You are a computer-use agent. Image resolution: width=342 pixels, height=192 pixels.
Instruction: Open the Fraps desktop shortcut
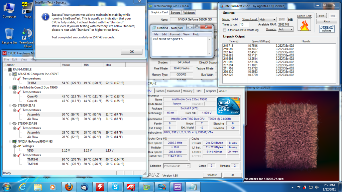[x=28, y=10]
